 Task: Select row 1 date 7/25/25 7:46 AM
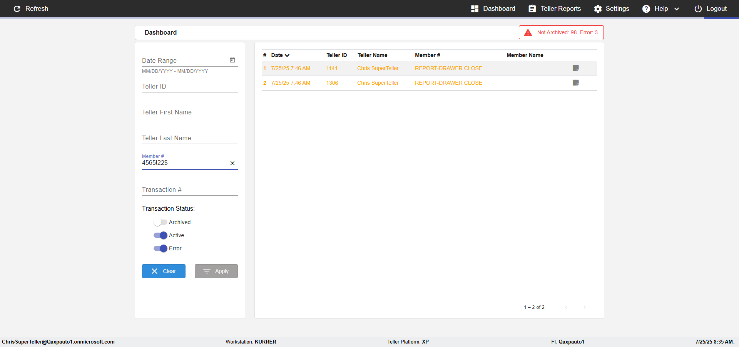click(x=291, y=68)
